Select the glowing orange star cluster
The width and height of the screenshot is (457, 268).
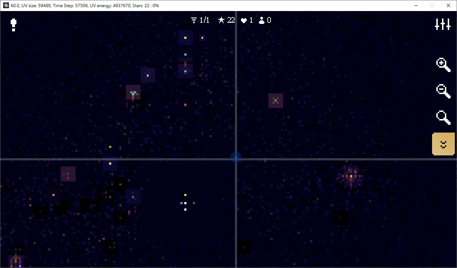351,176
